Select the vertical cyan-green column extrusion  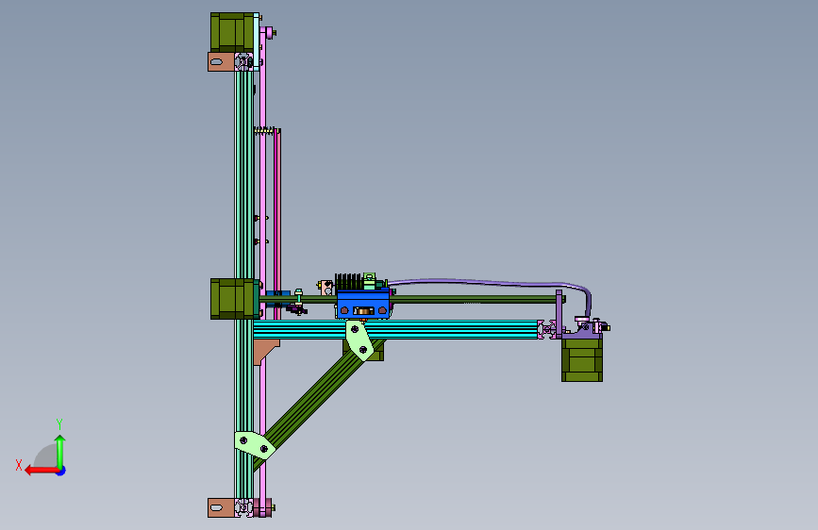tap(243, 284)
